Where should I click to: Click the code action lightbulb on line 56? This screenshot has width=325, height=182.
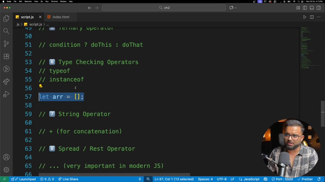click(41, 86)
